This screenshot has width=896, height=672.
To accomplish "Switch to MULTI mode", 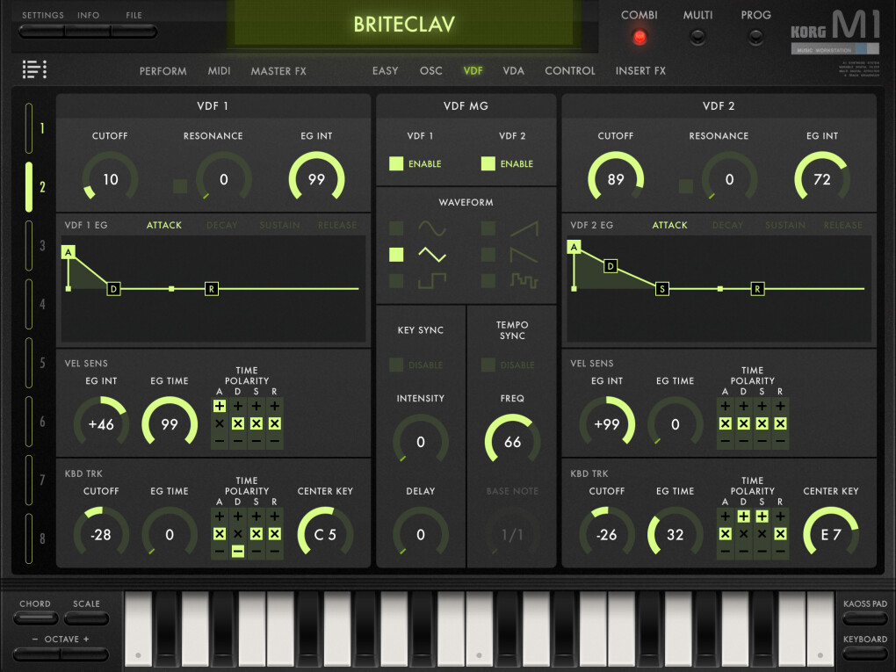I will 697,37.
